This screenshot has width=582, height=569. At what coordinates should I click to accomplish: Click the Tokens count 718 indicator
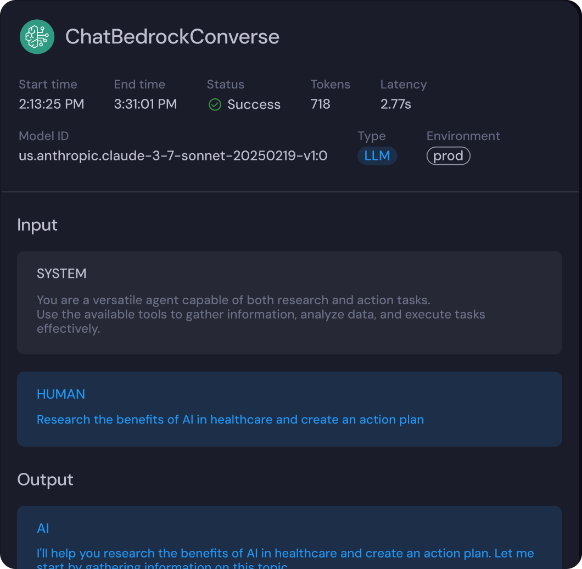click(x=320, y=104)
